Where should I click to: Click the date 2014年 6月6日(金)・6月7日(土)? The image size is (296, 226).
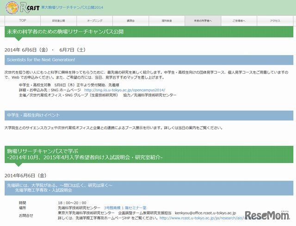tap(45, 50)
